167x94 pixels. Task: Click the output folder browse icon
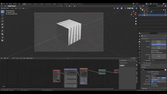pos(165,70)
